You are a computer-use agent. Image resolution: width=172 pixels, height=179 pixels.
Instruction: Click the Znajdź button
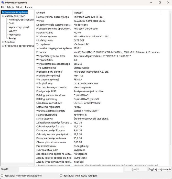click(136, 169)
